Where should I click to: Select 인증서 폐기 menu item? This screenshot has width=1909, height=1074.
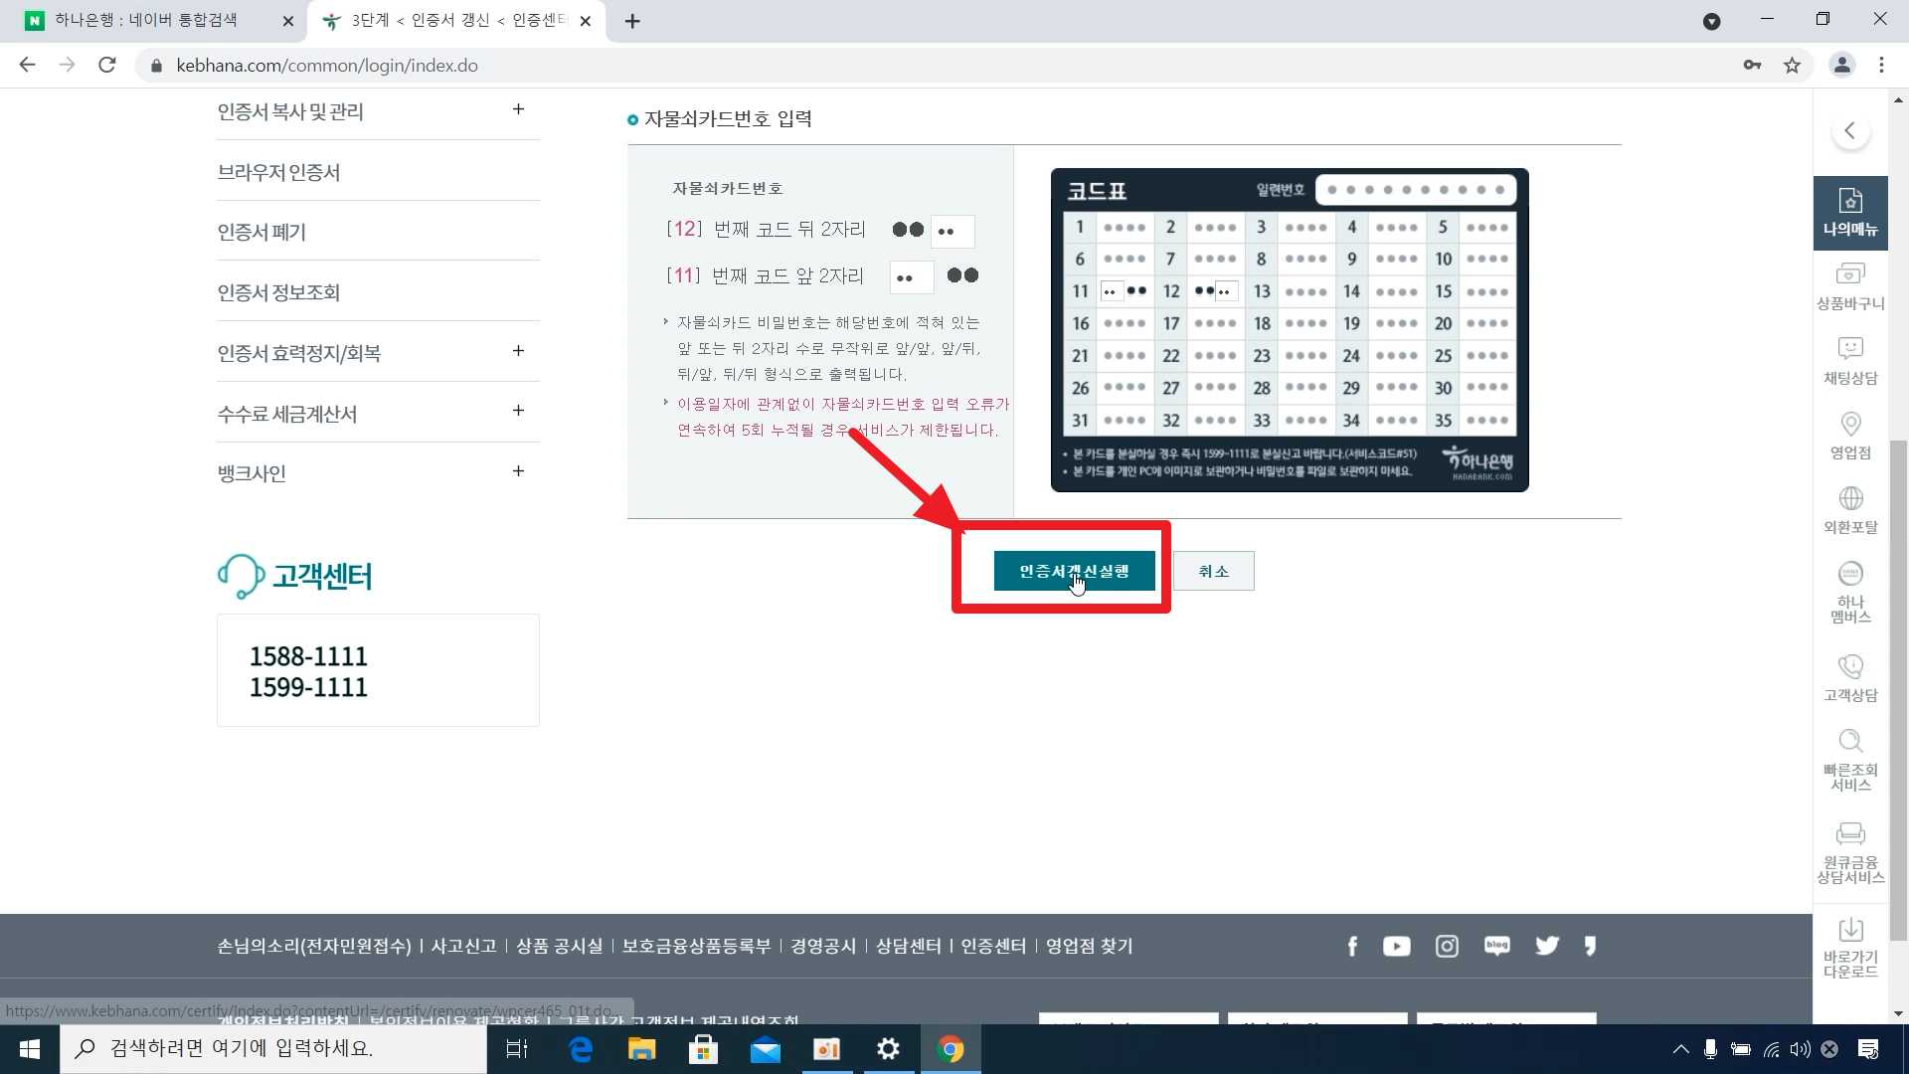[261, 232]
